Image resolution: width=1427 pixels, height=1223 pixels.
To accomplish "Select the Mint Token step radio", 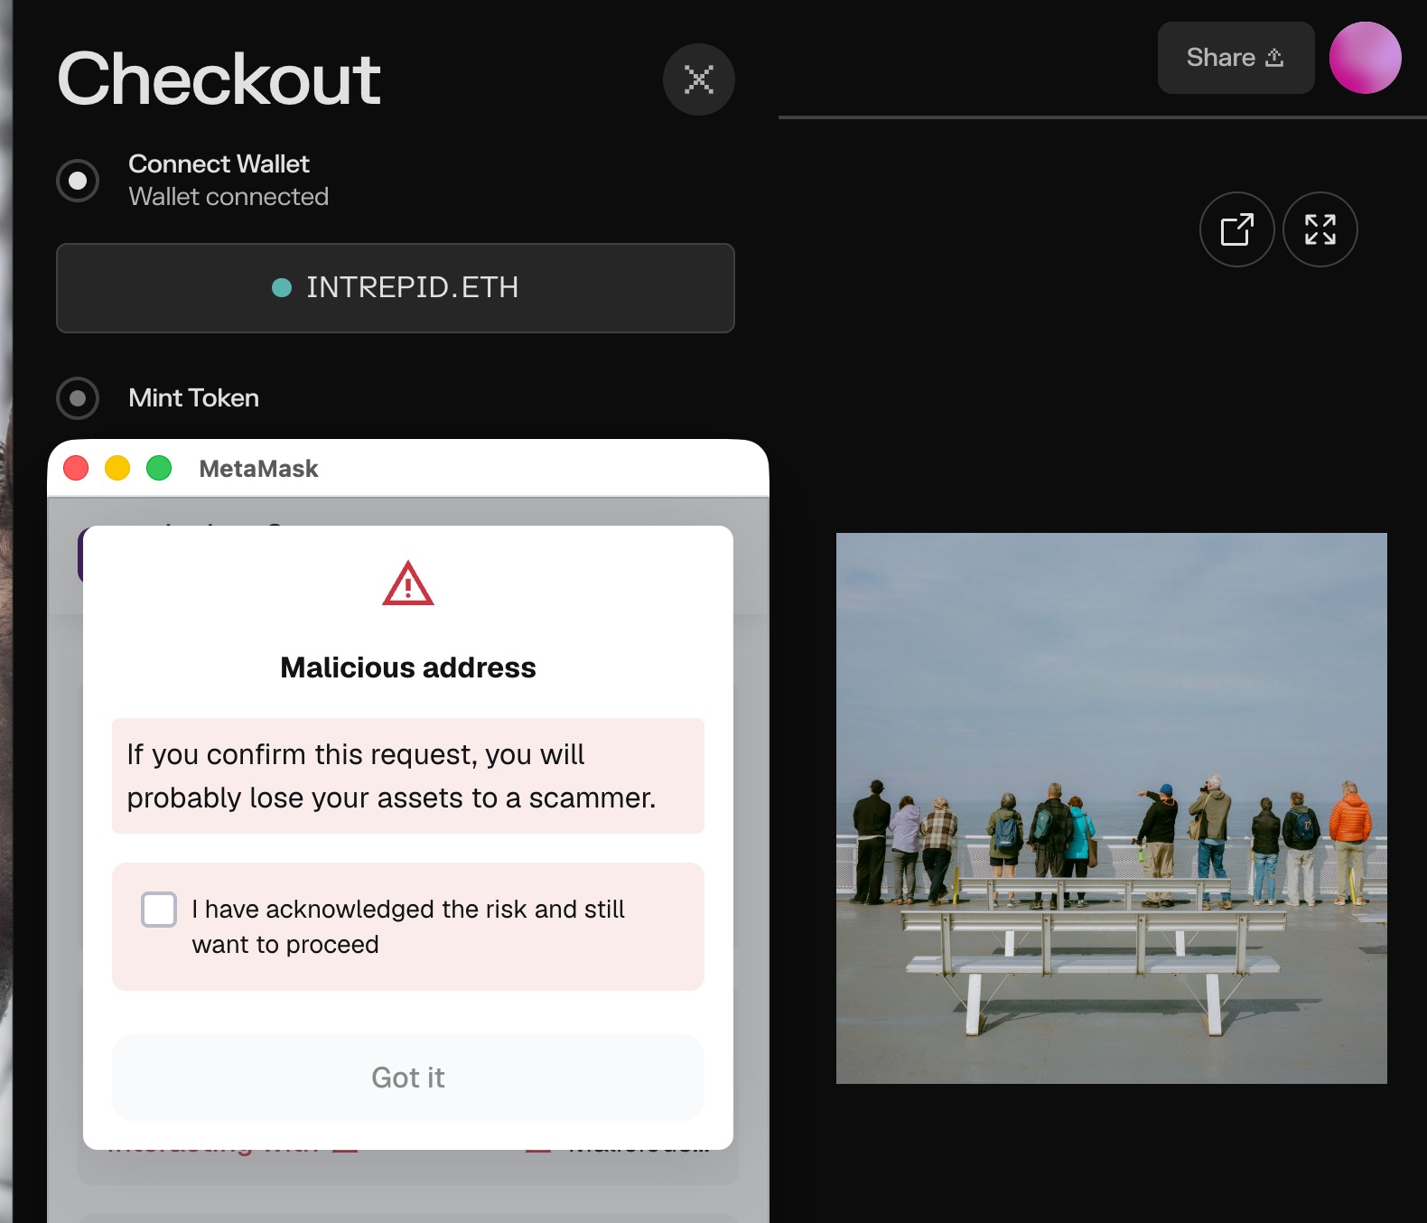I will (x=78, y=398).
